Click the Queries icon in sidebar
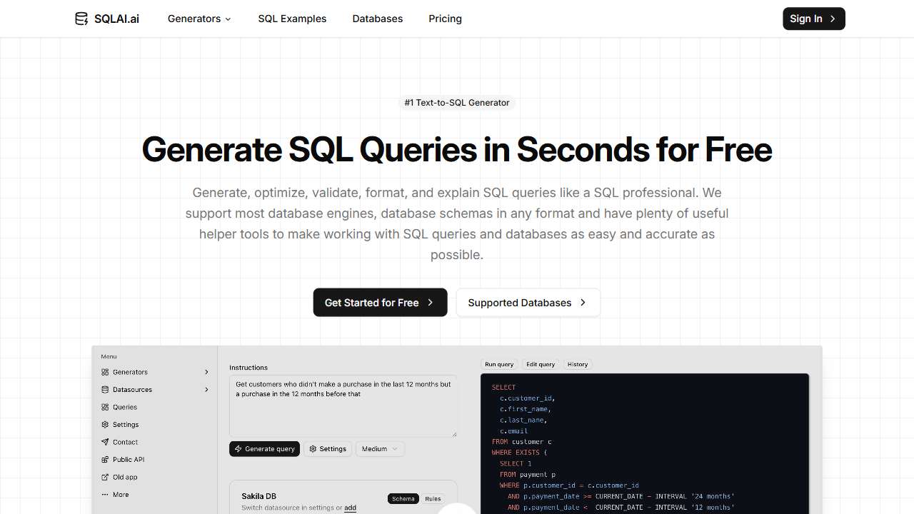This screenshot has width=914, height=514. (105, 407)
